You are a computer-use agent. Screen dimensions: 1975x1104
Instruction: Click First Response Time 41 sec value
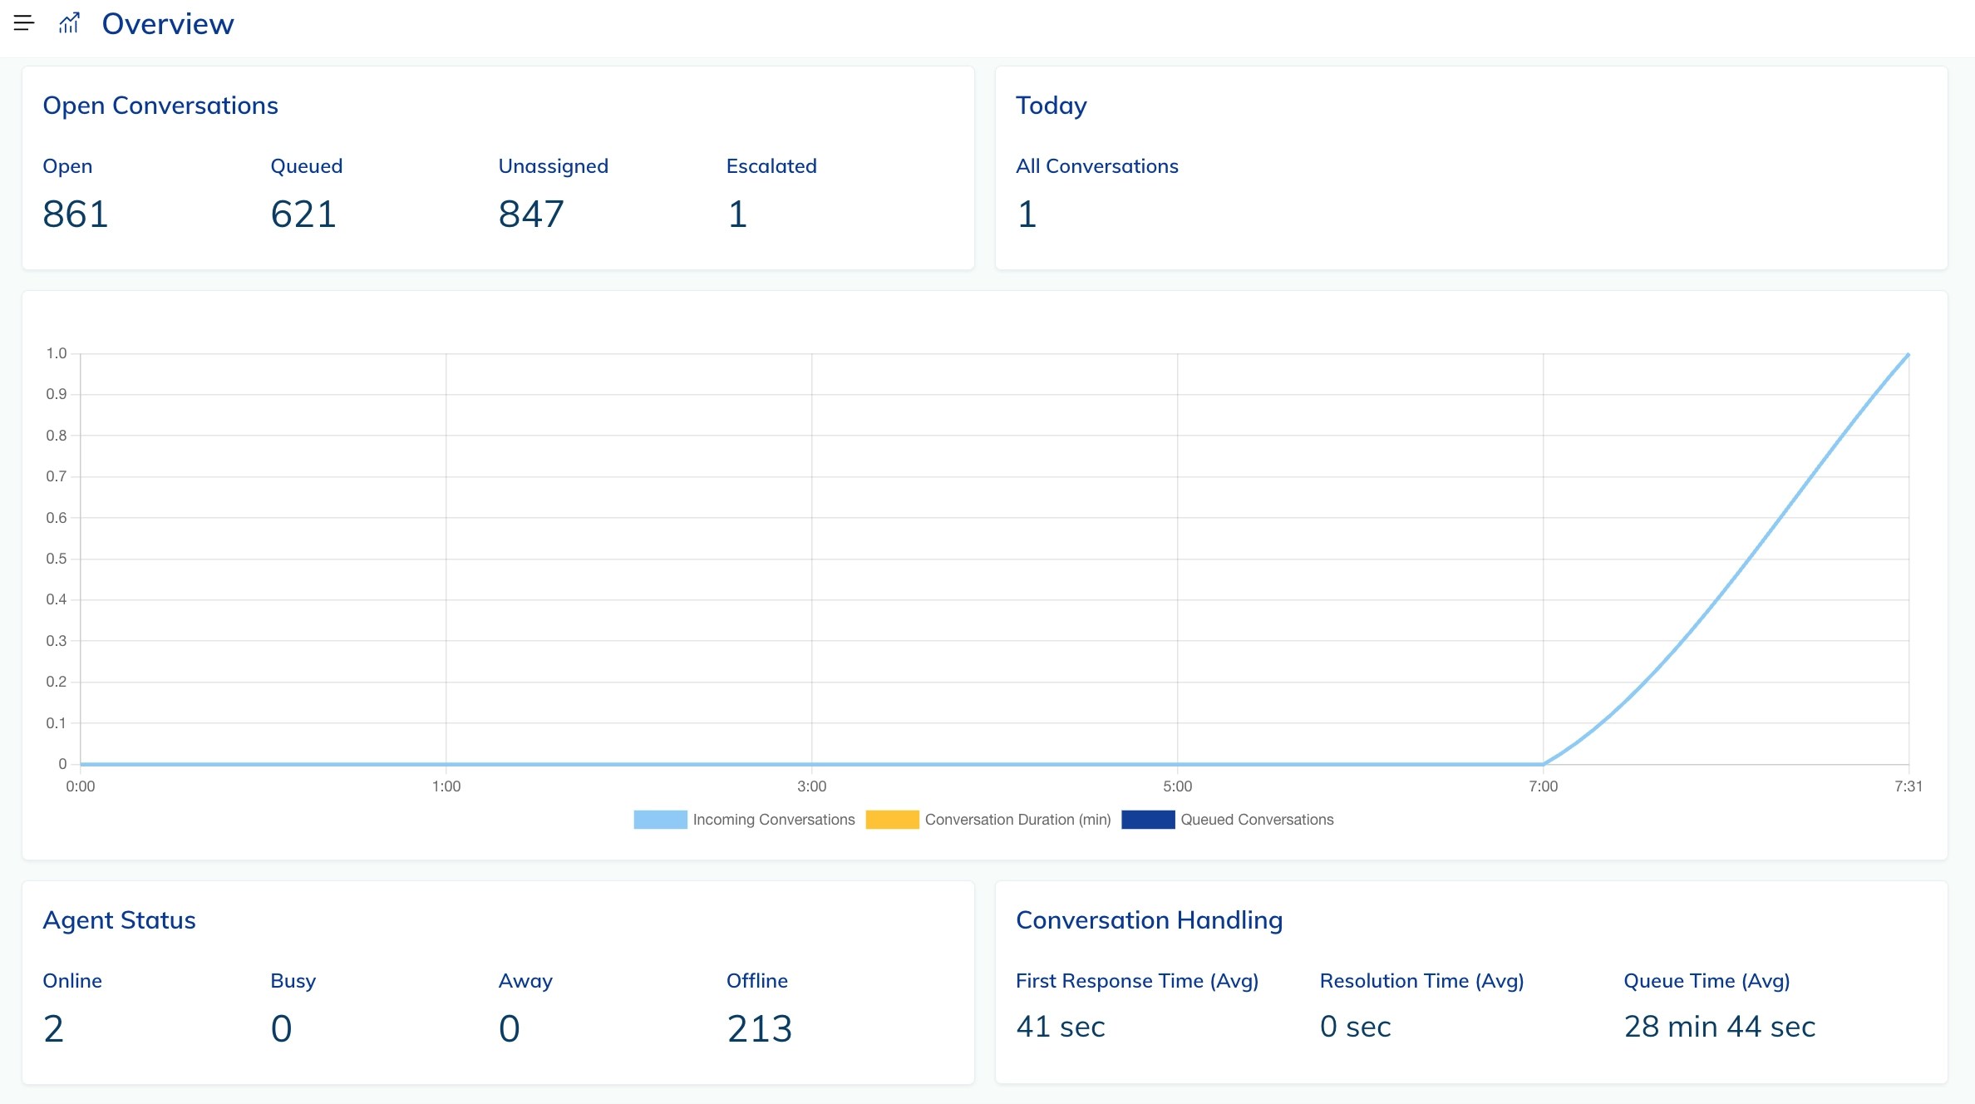(x=1060, y=1027)
